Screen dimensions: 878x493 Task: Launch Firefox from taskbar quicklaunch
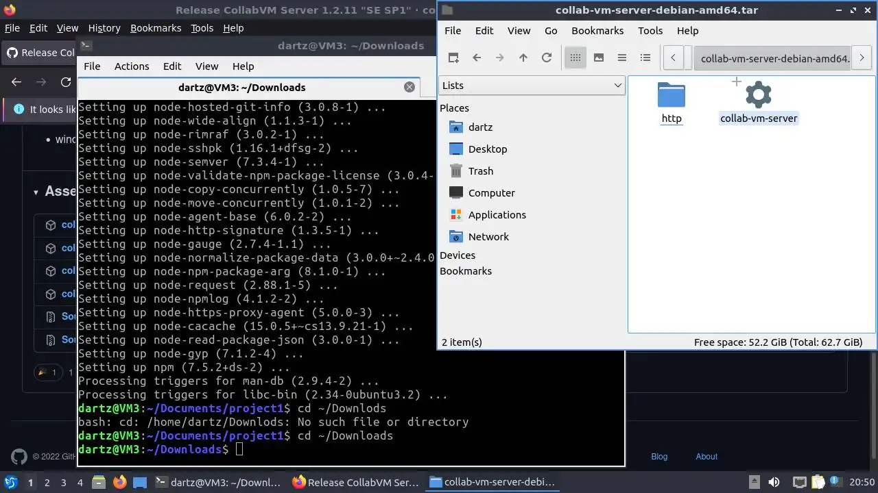(119, 482)
